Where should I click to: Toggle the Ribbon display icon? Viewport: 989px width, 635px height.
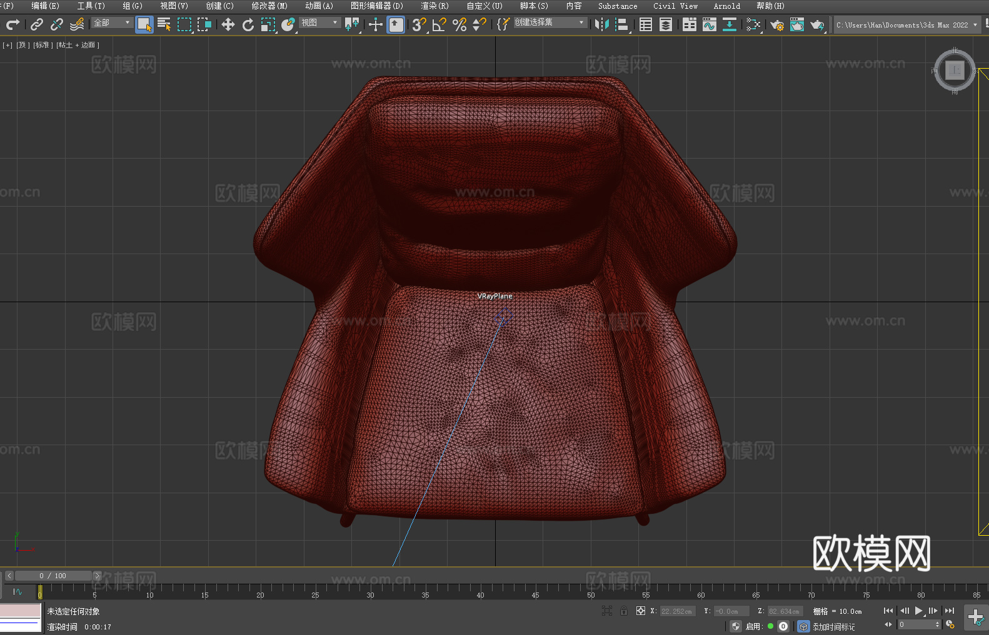[690, 24]
